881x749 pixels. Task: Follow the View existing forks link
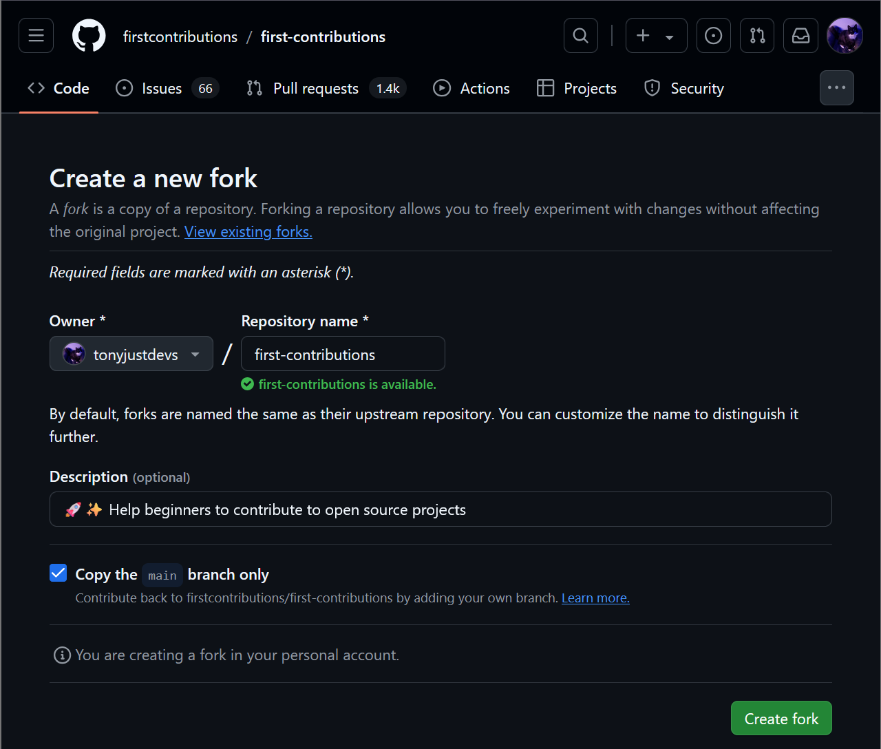click(248, 232)
